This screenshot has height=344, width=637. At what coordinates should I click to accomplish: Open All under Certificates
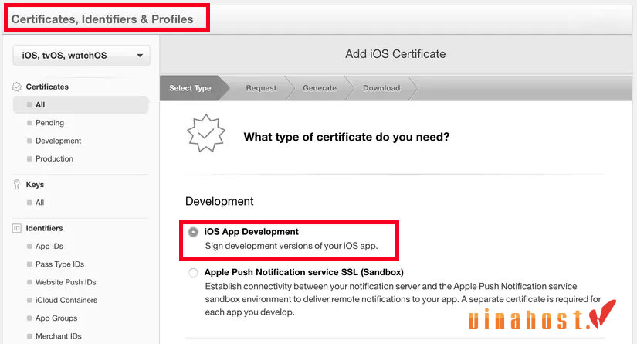pyautogui.click(x=81, y=104)
